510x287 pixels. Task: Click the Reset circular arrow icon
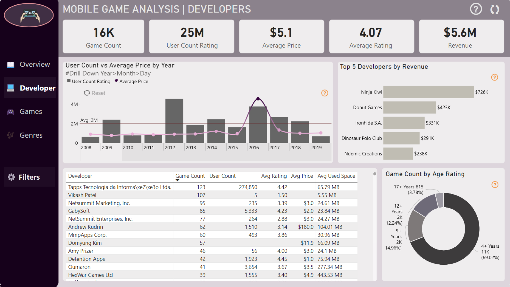click(x=87, y=93)
